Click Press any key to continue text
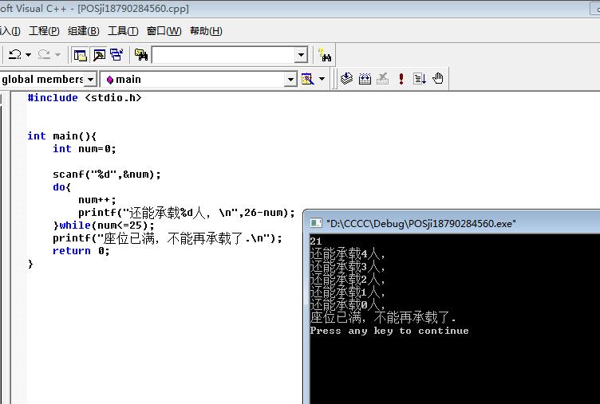 [x=389, y=331]
